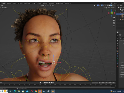Open the World properties tab
Viewport: 124px width, 93px height.
click(x=117, y=48)
